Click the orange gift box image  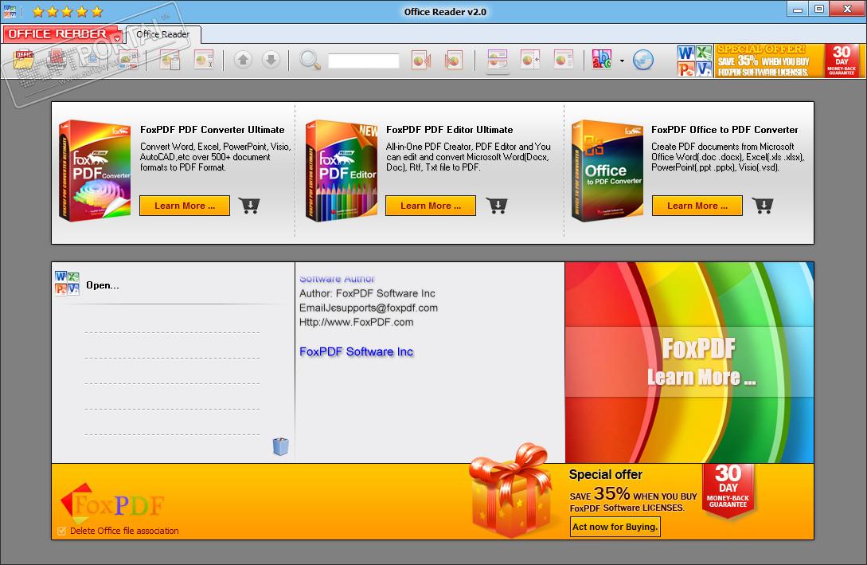coord(511,491)
